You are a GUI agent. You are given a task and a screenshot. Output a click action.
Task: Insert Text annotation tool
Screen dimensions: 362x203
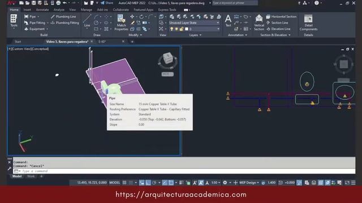[x=228, y=21]
